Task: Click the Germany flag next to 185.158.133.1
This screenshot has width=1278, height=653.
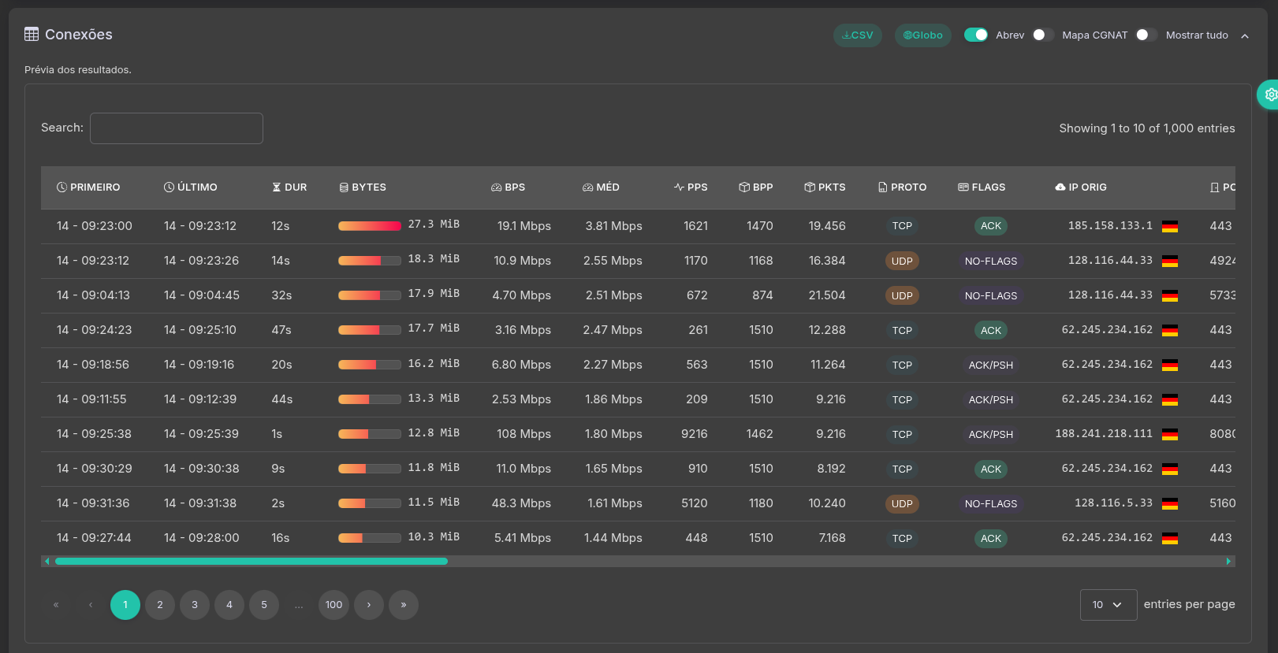Action: click(1170, 227)
